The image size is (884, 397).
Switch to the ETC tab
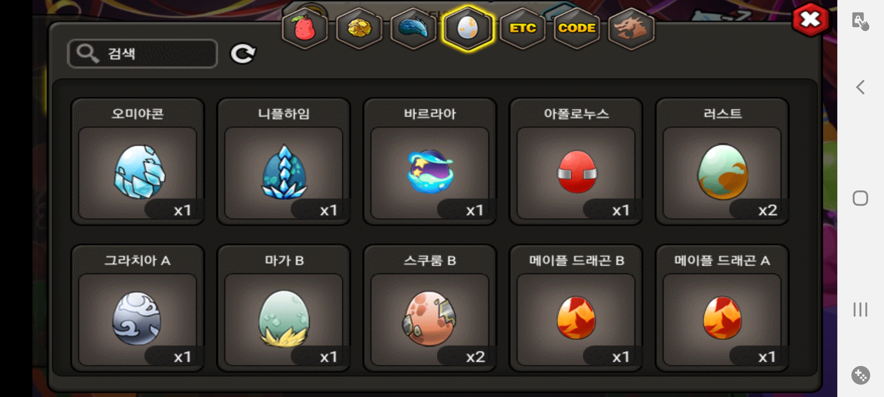[x=522, y=28]
